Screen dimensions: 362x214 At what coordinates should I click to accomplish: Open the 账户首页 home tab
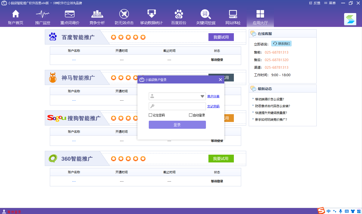pos(16,17)
